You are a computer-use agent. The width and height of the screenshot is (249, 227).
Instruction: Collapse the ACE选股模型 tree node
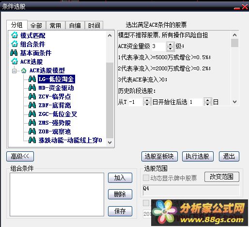(14, 71)
